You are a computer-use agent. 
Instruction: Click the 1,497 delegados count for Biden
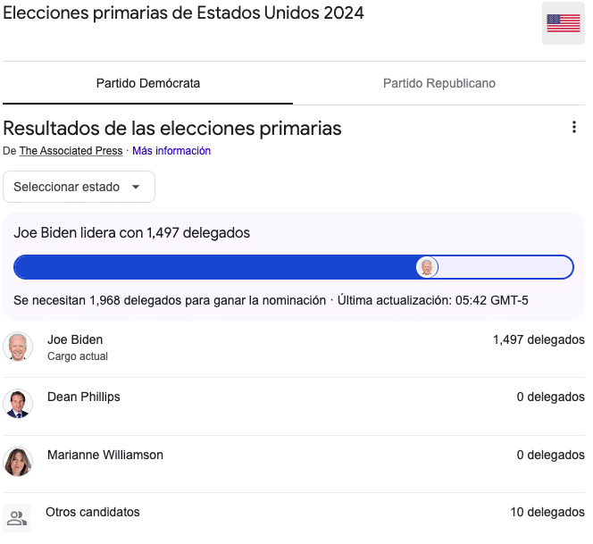click(539, 339)
